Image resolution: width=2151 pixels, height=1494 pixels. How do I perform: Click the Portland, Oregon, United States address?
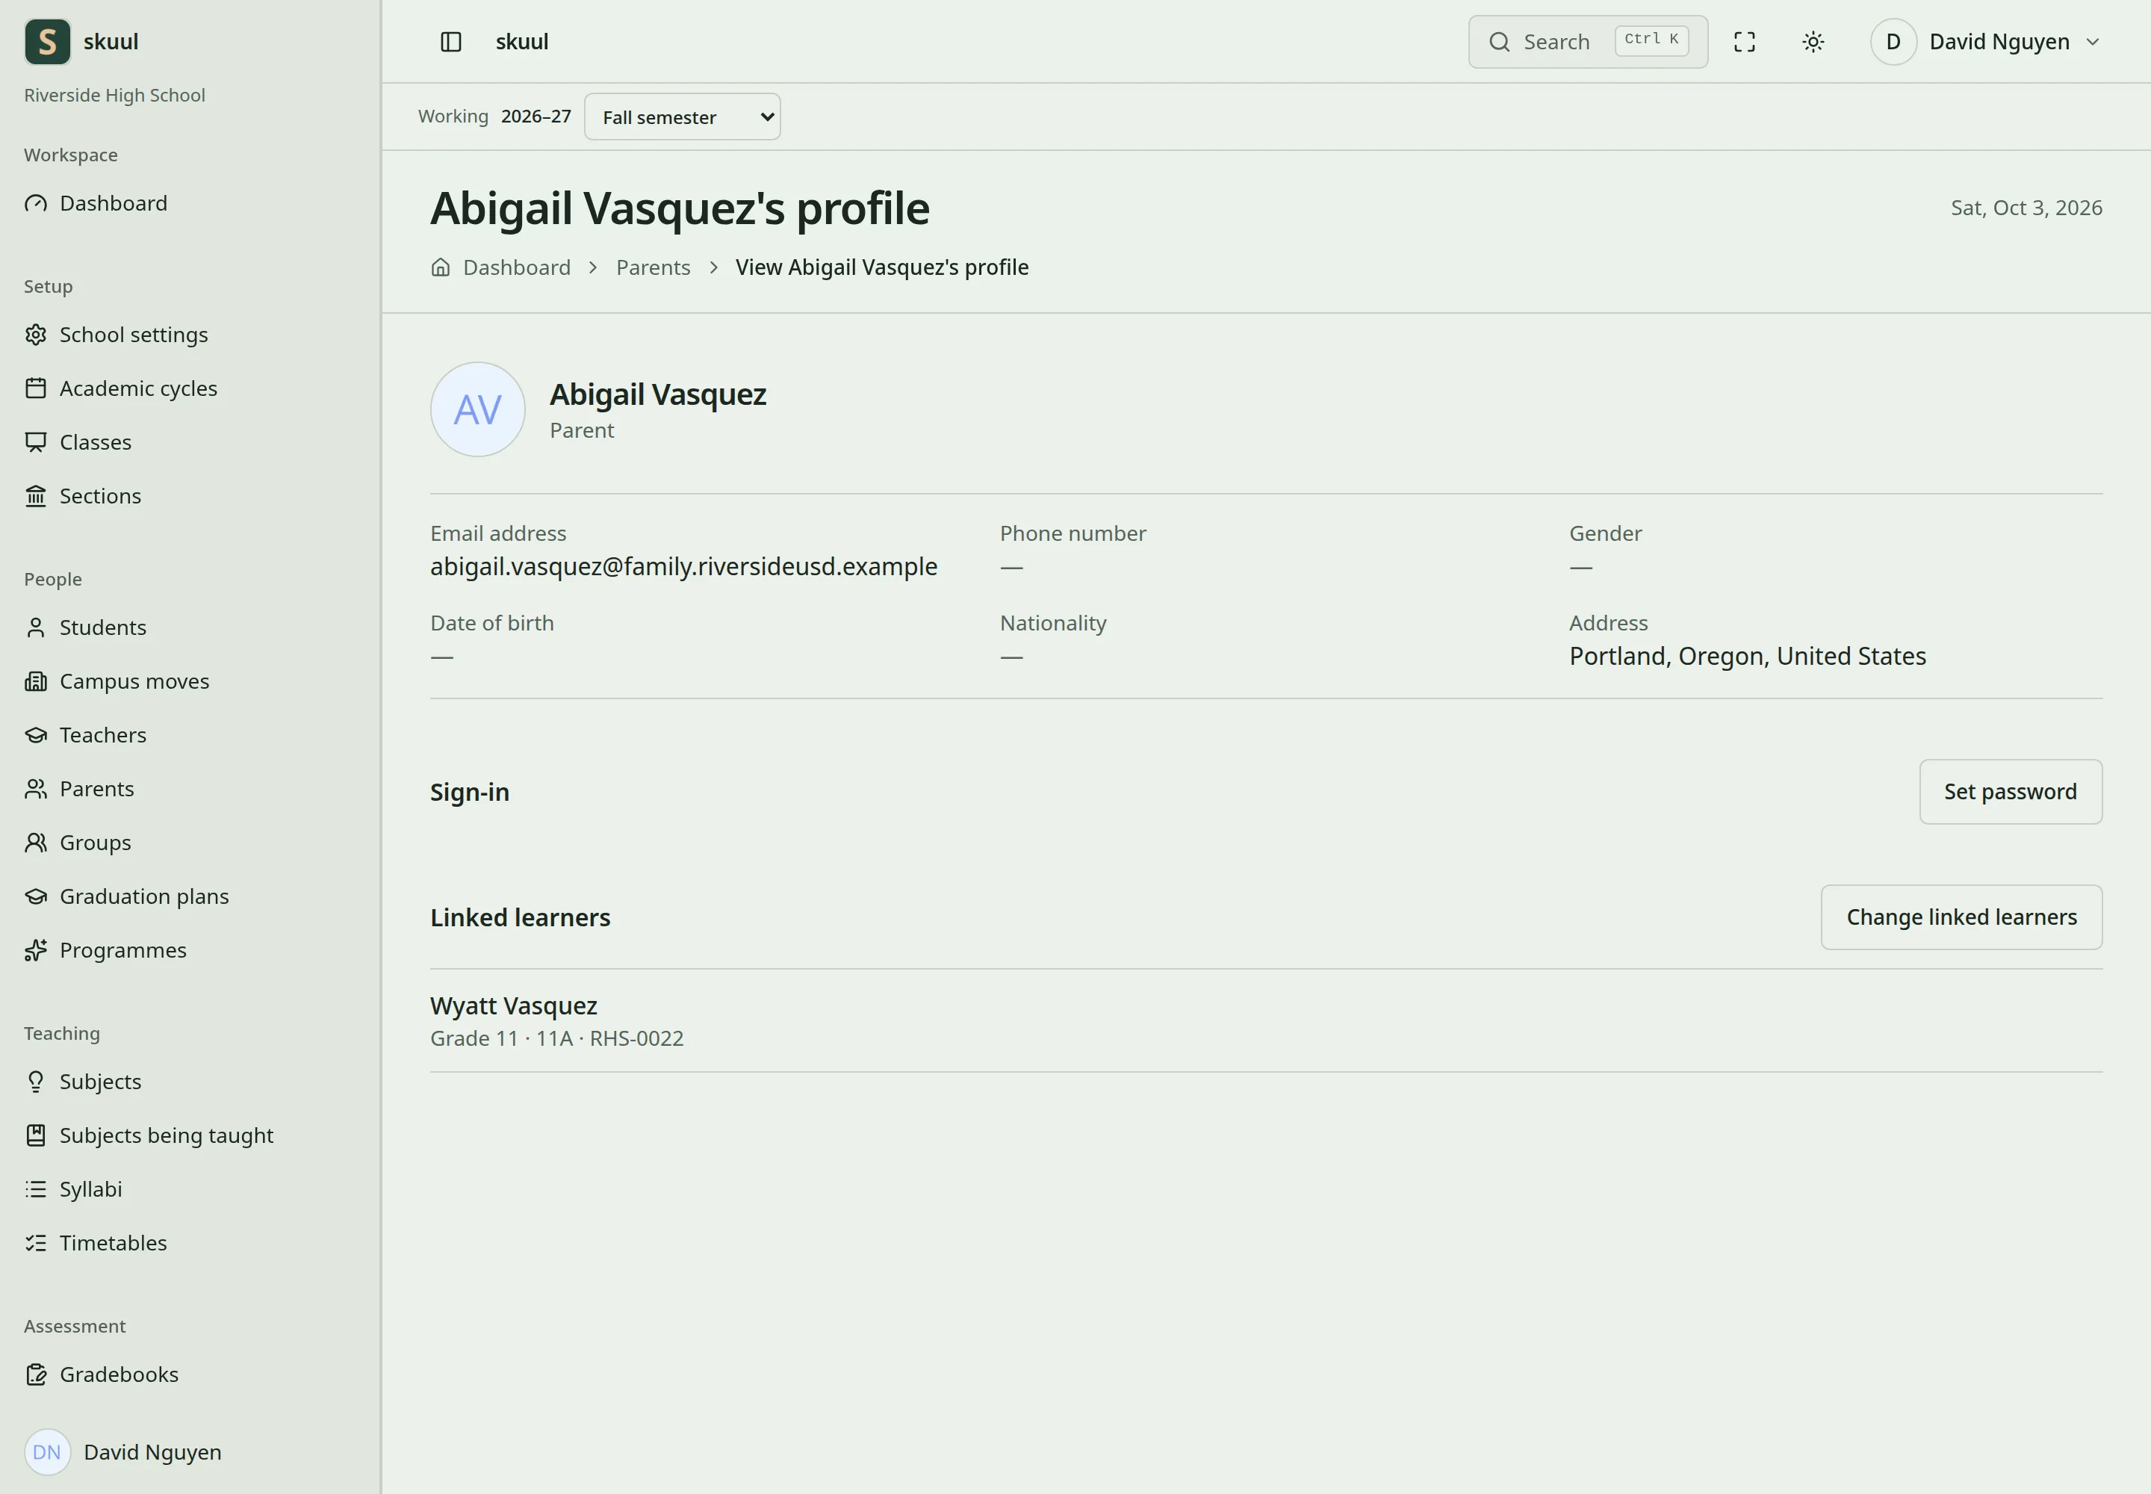tap(1748, 656)
